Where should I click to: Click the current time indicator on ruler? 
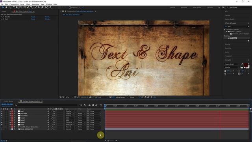coord(105,106)
